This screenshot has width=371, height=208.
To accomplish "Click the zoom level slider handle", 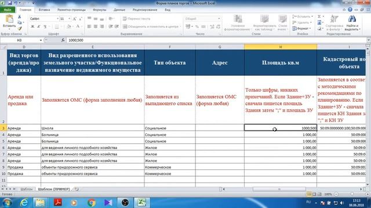I will pyautogui.click(x=352, y=194).
